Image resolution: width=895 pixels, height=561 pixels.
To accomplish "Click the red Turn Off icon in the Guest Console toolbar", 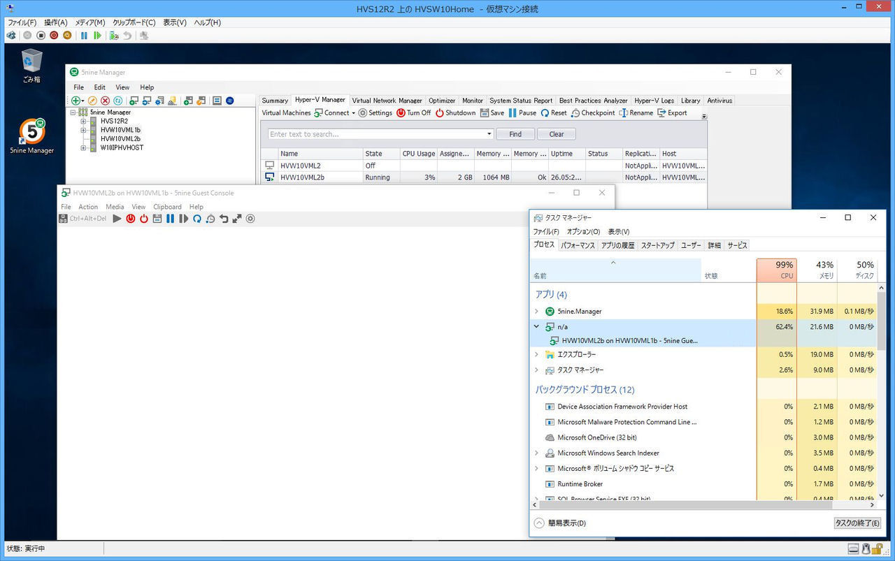I will point(131,219).
